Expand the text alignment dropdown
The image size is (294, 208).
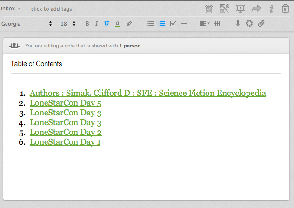[205, 24]
